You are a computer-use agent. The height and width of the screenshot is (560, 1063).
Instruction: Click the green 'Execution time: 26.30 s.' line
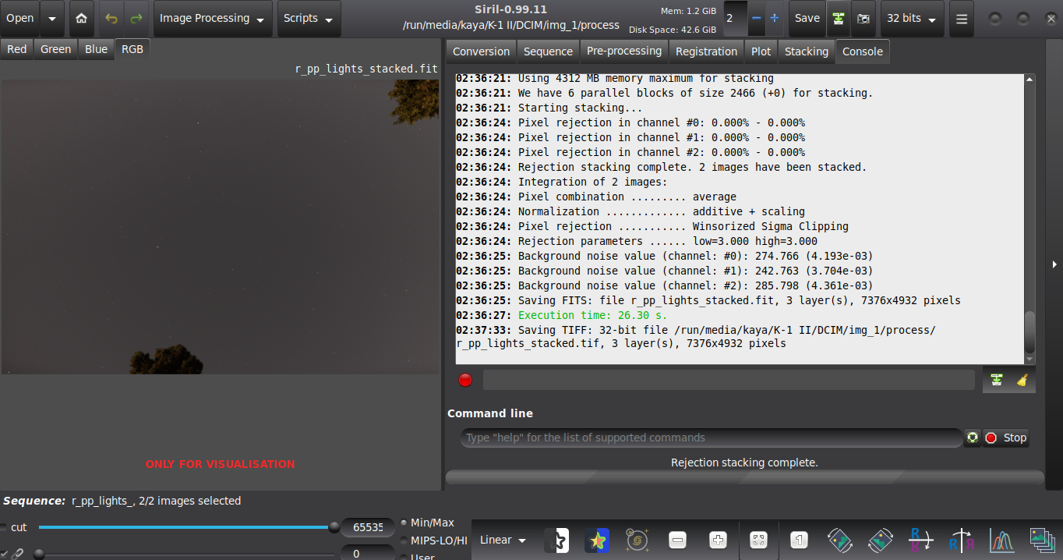click(x=592, y=315)
